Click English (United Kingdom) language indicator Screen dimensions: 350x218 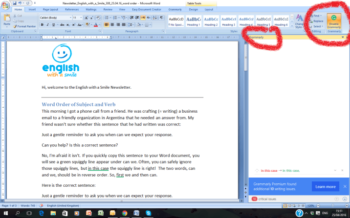[x=63, y=205]
